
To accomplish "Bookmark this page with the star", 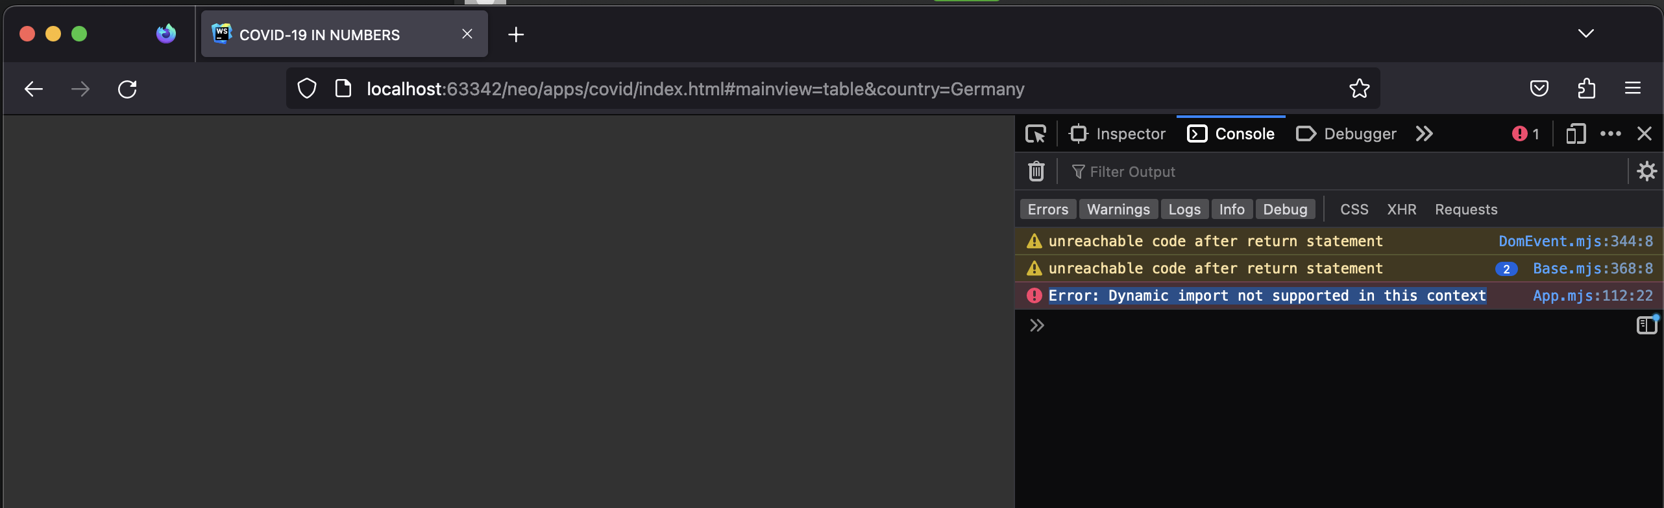I will coord(1359,88).
